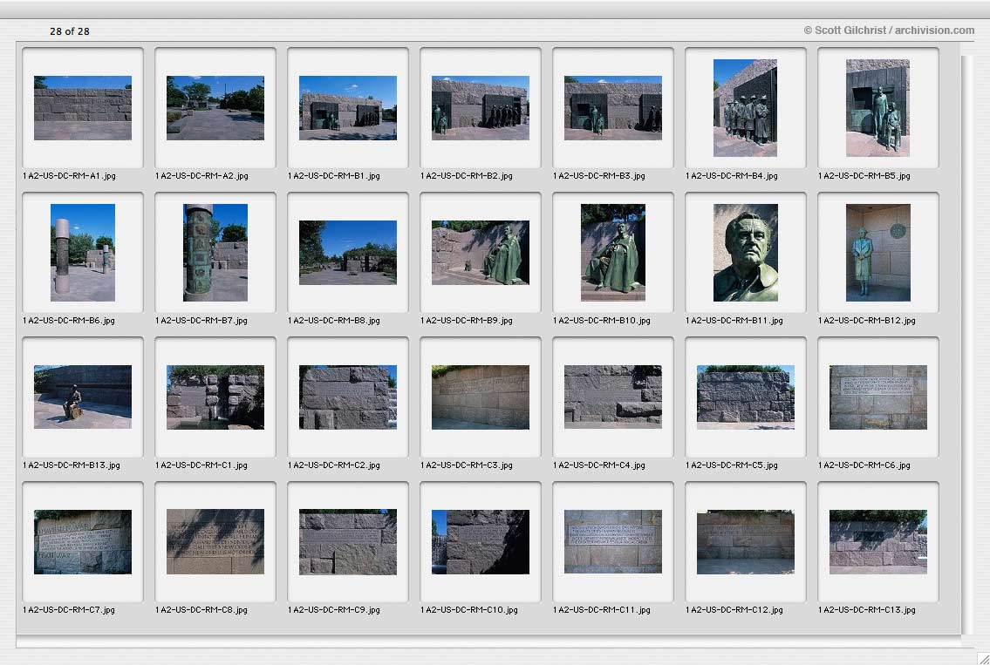The width and height of the screenshot is (990, 665).
Task: Click the filename text "1A2-US-DC-RM-B11.jpg"
Action: click(734, 321)
